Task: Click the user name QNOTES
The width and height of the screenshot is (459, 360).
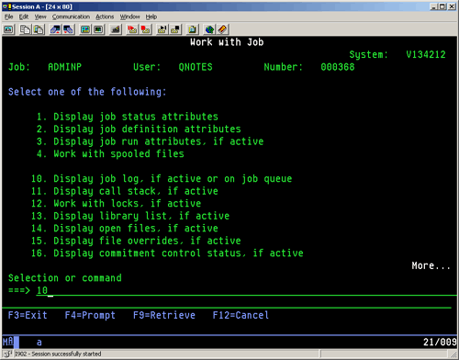Action: coord(196,67)
